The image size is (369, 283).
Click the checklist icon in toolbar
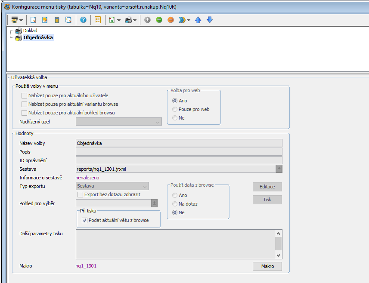pyautogui.click(x=98, y=20)
